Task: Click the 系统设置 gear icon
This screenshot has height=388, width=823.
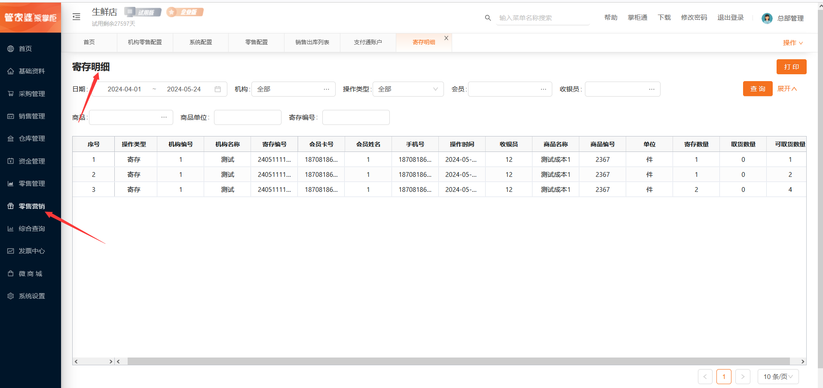Action: (10, 296)
